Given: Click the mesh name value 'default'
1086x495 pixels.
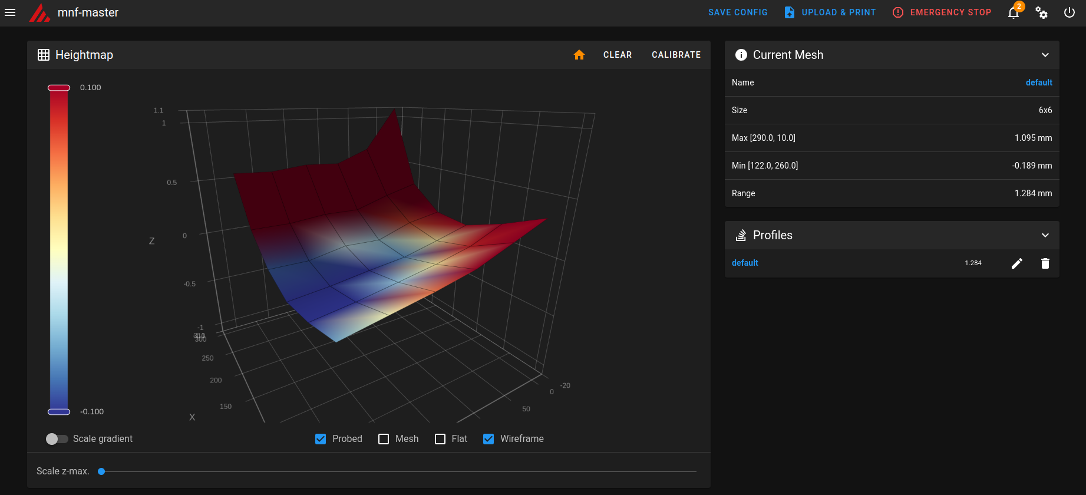Looking at the screenshot, I should pos(1039,82).
